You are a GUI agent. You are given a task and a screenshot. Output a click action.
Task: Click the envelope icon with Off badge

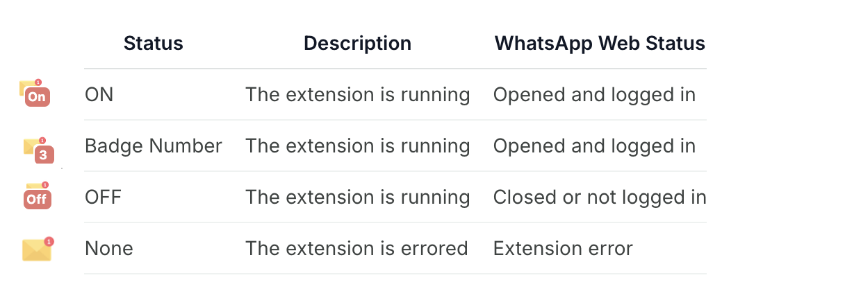37,196
